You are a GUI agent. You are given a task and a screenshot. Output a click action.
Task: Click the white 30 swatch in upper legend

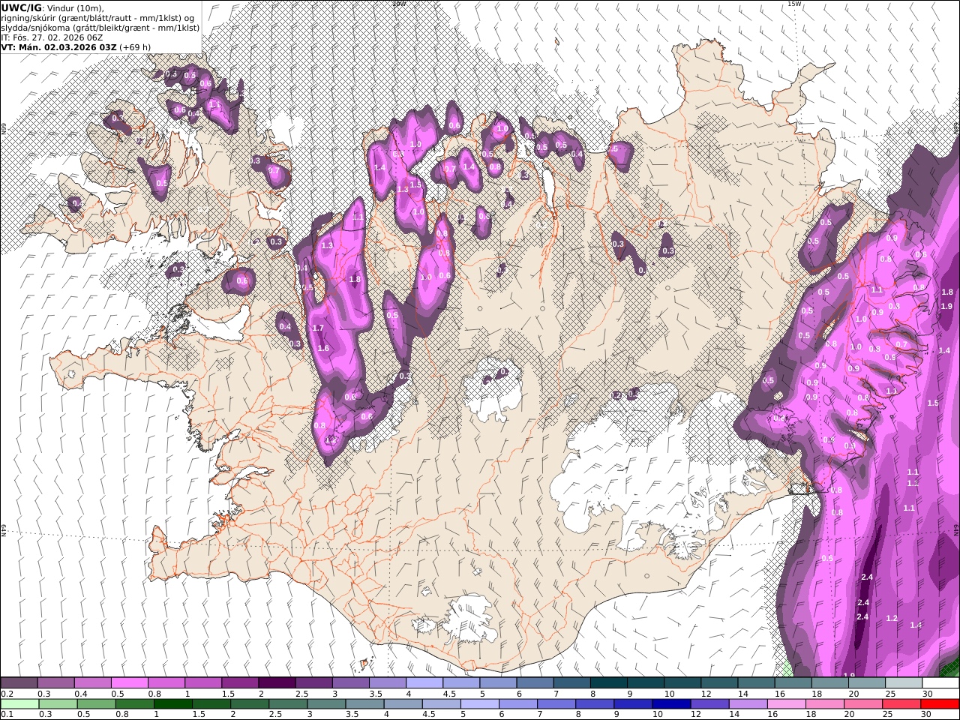click(940, 683)
